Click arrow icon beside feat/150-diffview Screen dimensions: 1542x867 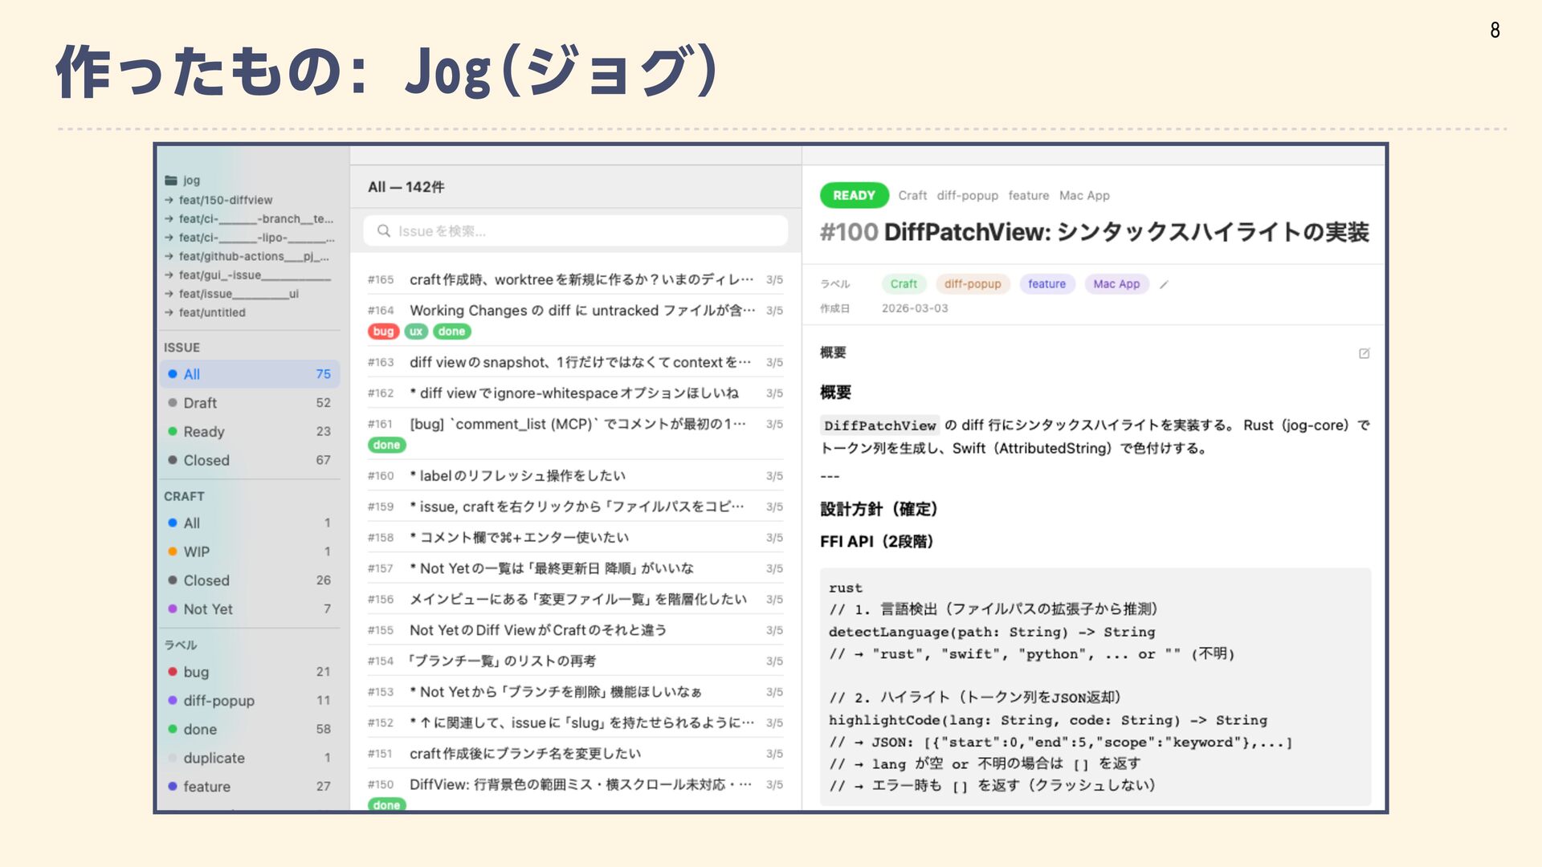(x=169, y=200)
